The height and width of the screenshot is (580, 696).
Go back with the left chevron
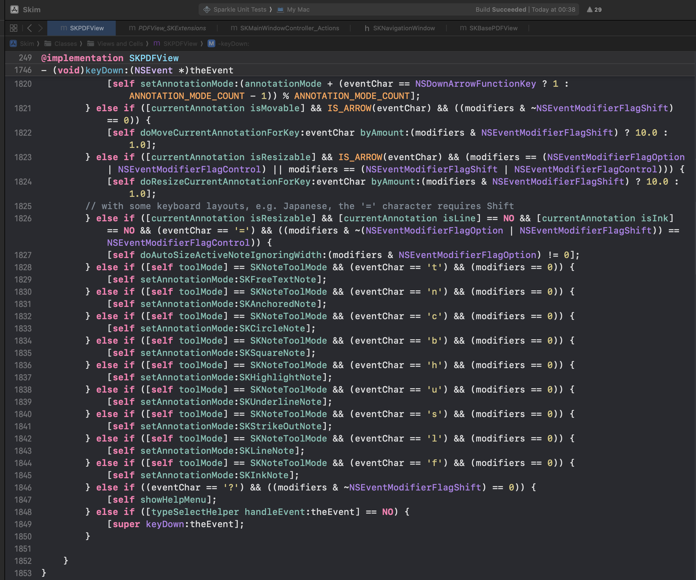pyautogui.click(x=29, y=28)
